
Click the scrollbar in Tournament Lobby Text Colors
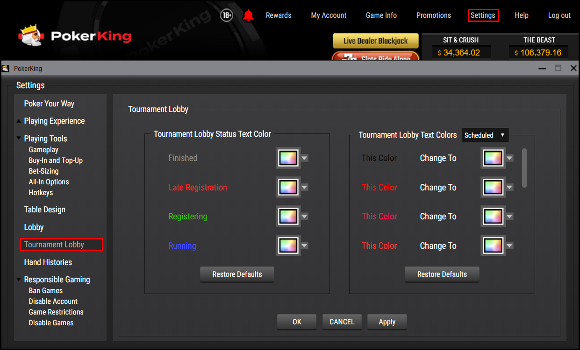pos(524,168)
